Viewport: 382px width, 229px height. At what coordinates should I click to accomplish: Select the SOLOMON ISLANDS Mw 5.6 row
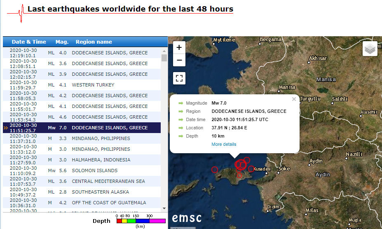pos(82,171)
